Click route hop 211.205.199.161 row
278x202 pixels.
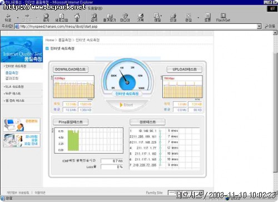point(164,136)
